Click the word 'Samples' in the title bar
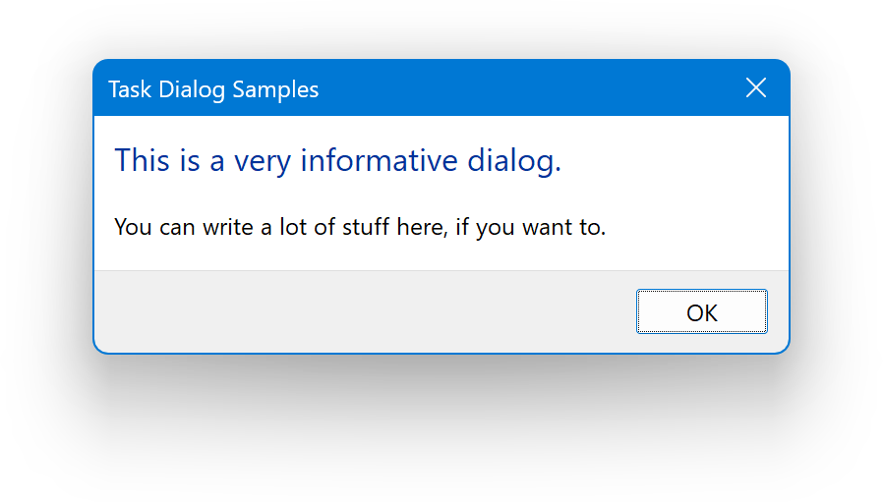The width and height of the screenshot is (883, 502). [x=276, y=89]
